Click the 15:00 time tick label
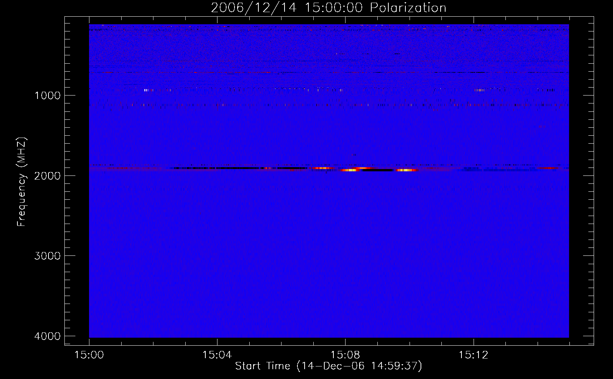Image resolution: width=613 pixels, height=379 pixels. [89, 355]
